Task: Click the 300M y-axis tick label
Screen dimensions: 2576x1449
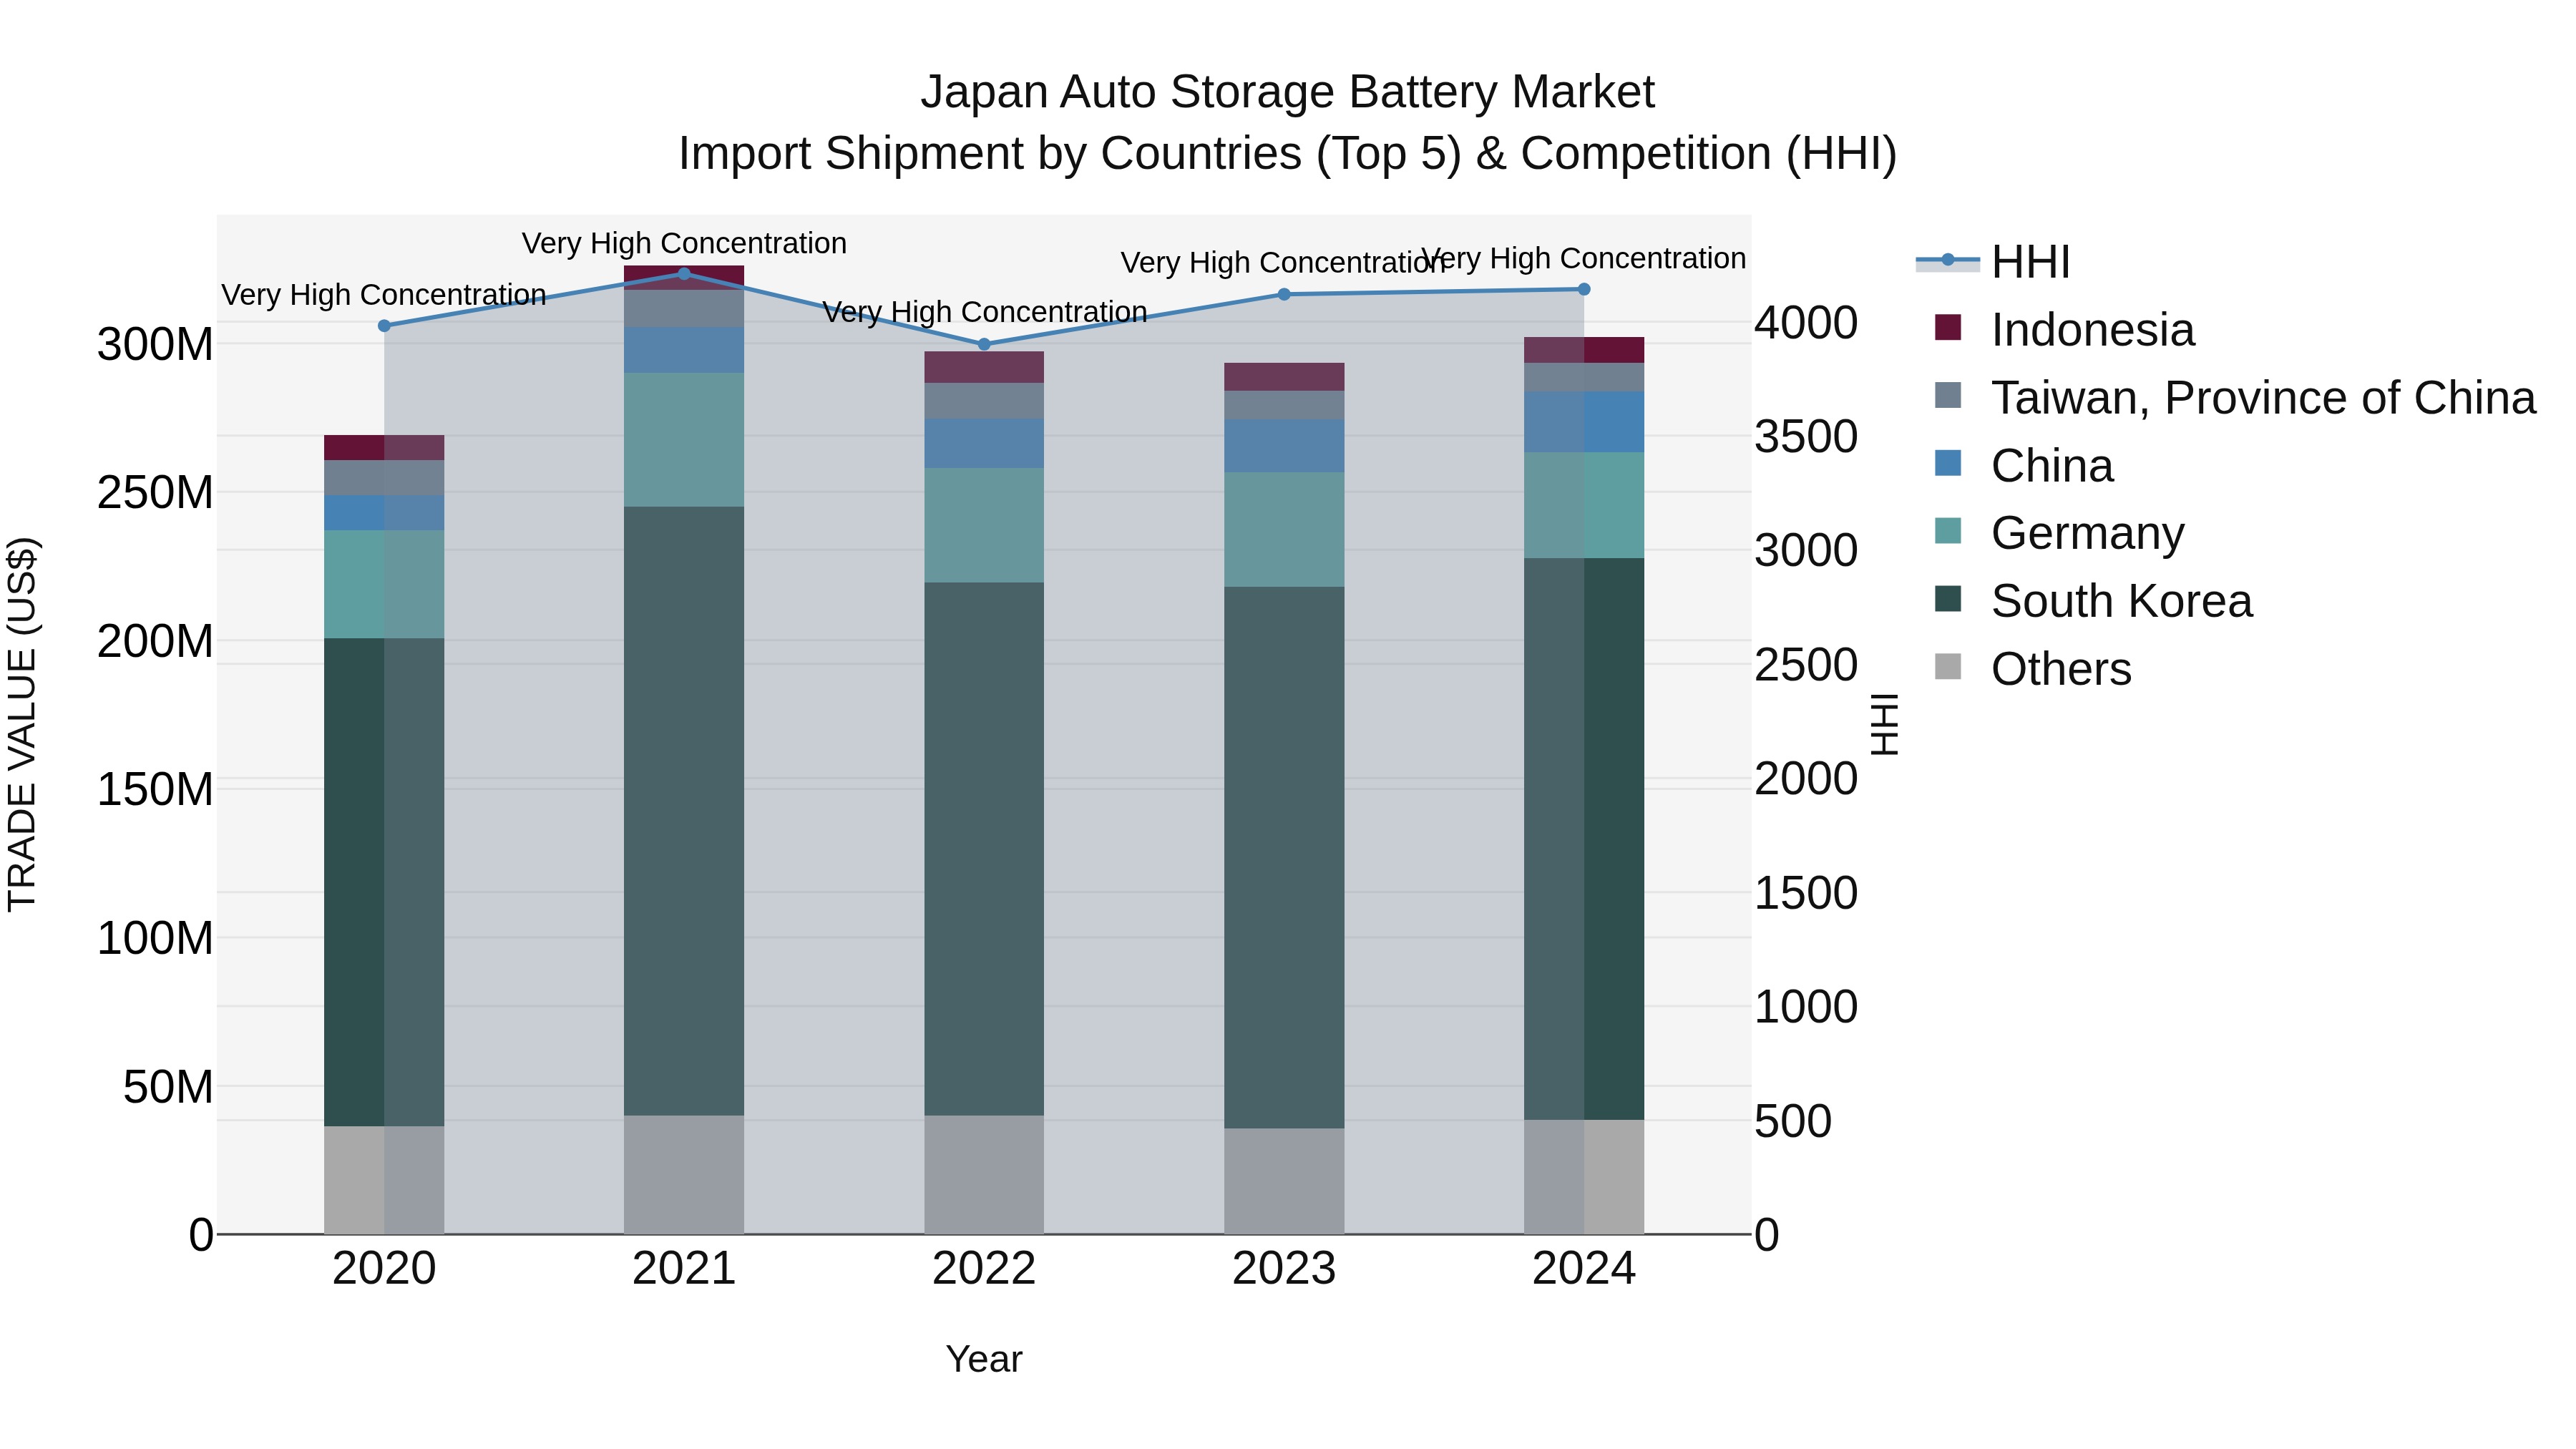Action: 155,344
